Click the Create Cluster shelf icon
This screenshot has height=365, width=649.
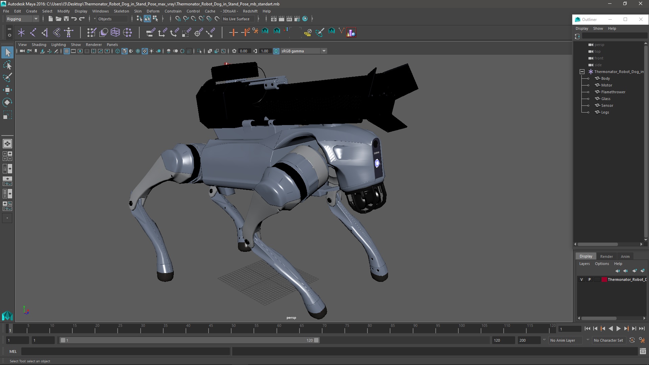[127, 32]
